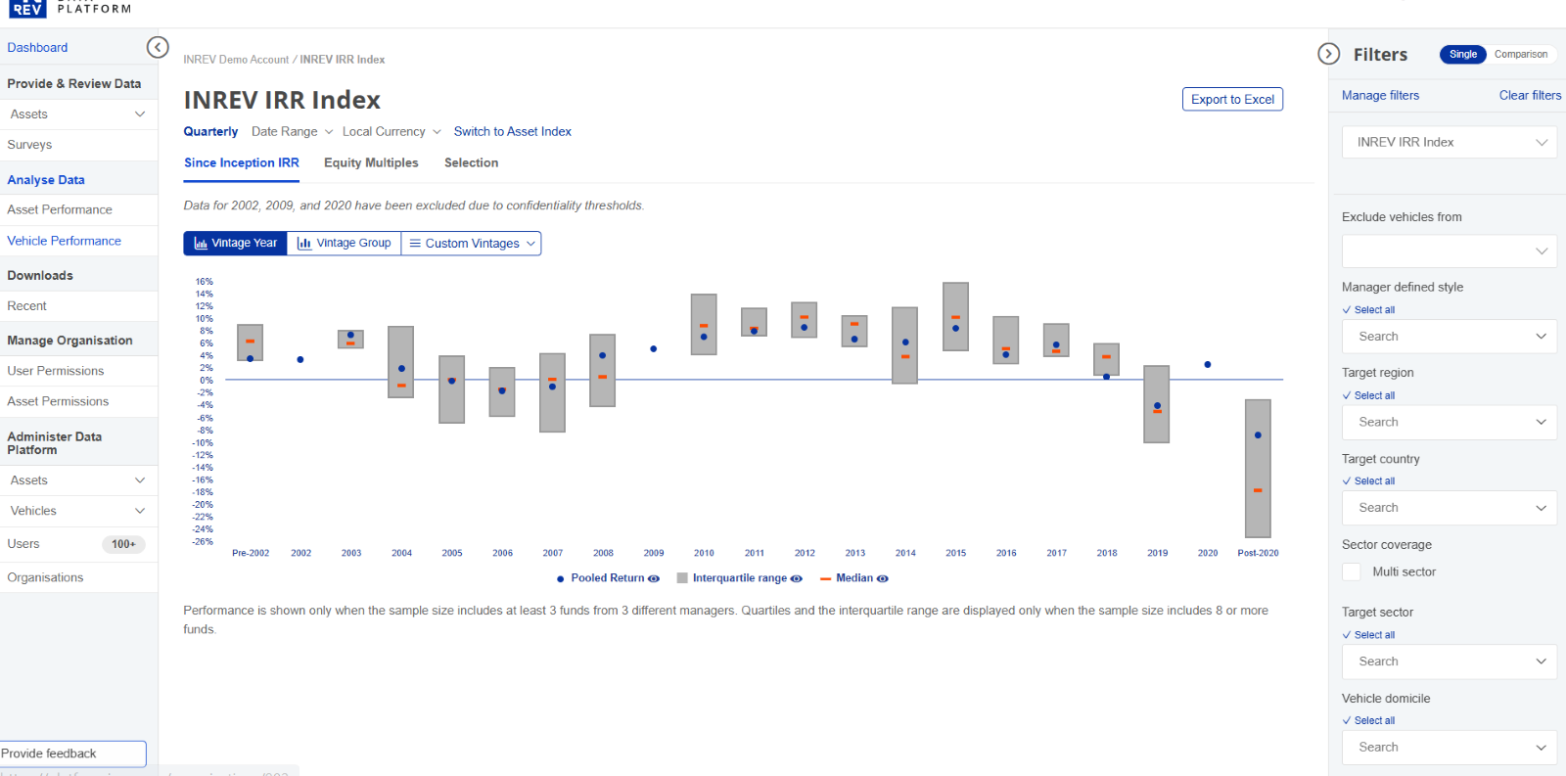The height and width of the screenshot is (776, 1566).
Task: Open the Date Range dropdown
Action: click(292, 132)
